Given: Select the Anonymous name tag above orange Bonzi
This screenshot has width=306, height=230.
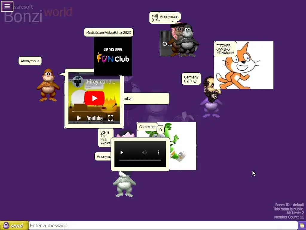Looking at the screenshot, I should pyautogui.click(x=30, y=61).
